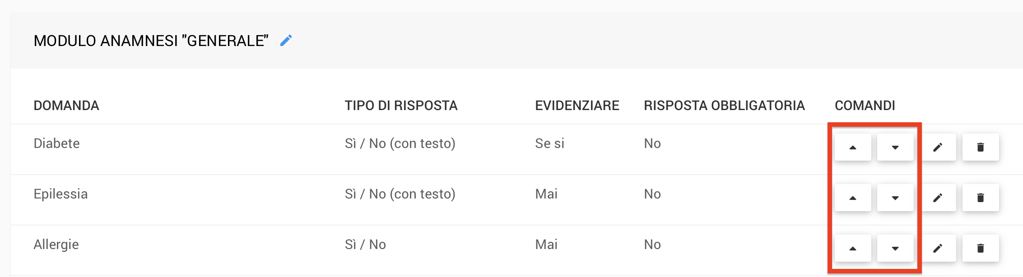Click the DOMANDA column header
Viewport: 1023px width, 277px height.
point(66,106)
